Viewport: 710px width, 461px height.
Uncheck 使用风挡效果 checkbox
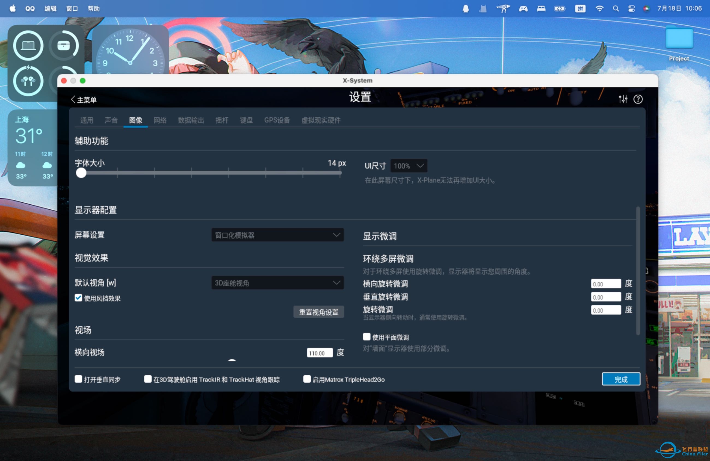(78, 298)
